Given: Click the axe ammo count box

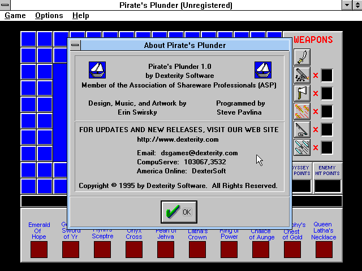Looking at the screenshot, I should click(327, 93).
